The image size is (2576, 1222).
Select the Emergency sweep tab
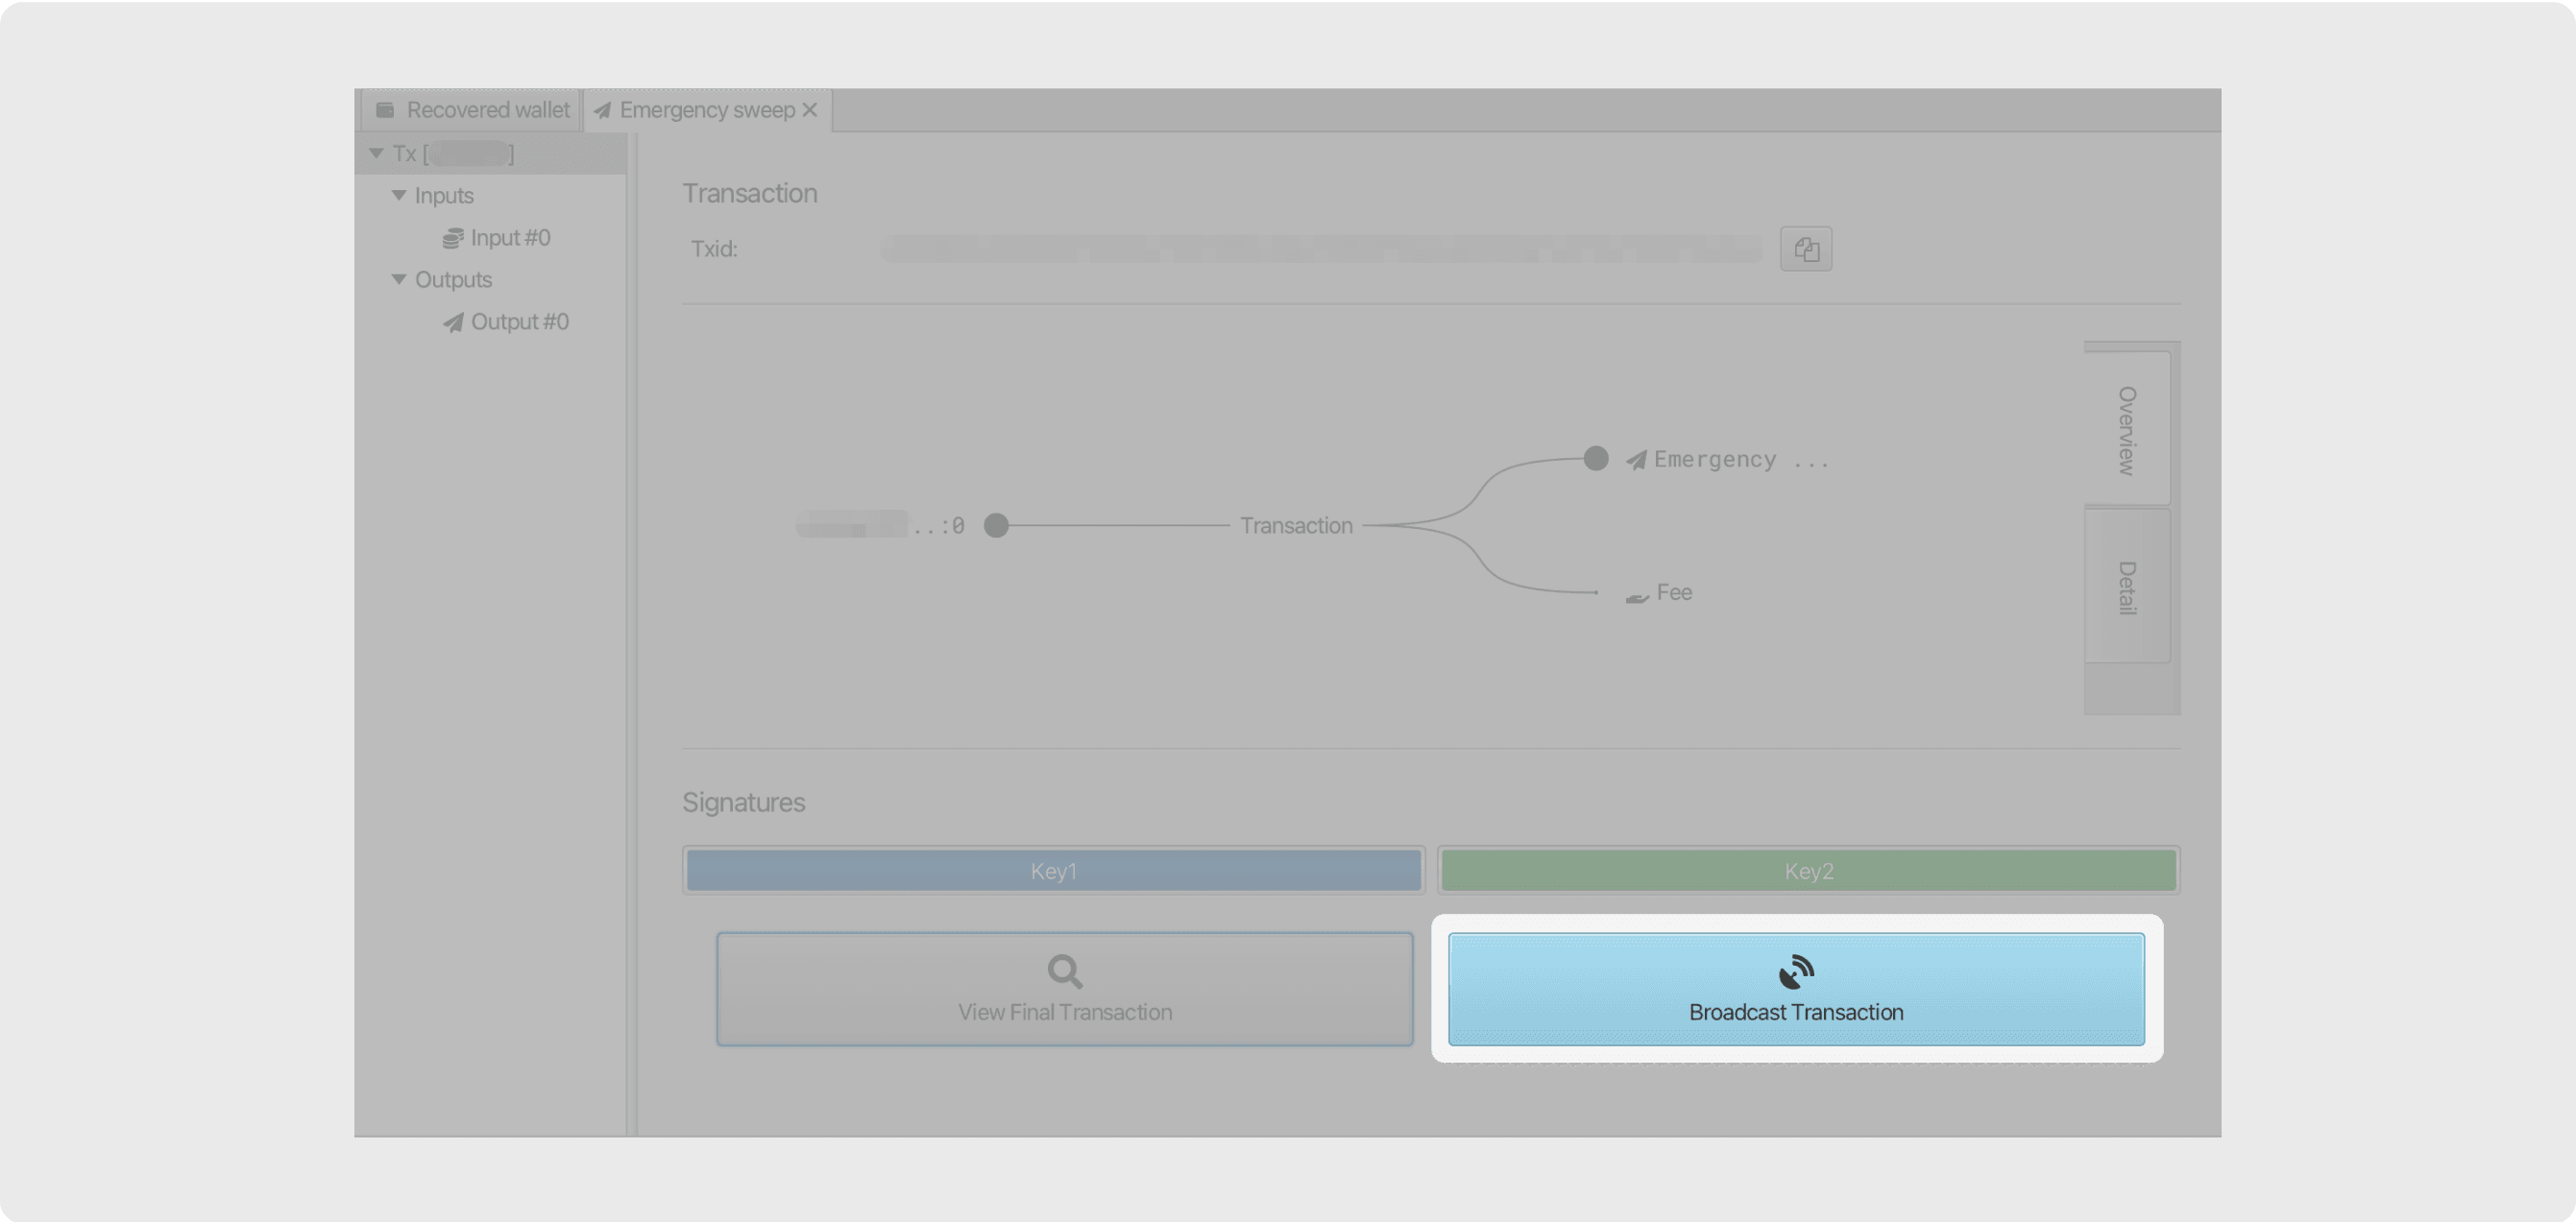pos(706,109)
